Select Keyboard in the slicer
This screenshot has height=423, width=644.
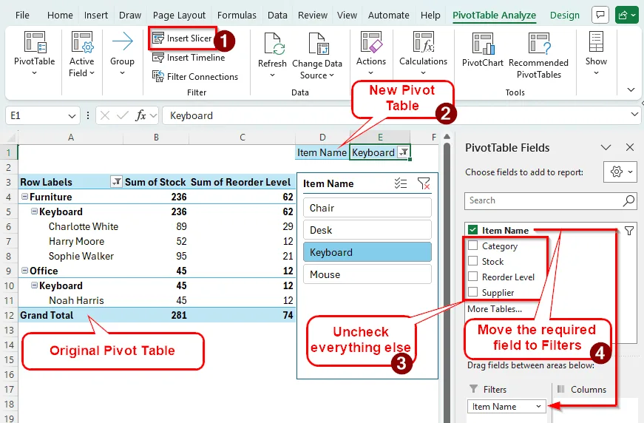click(367, 252)
